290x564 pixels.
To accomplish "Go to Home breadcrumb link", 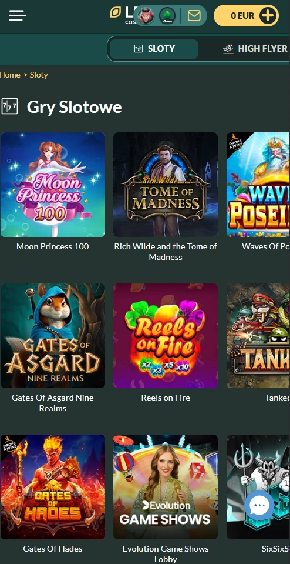I will pos(10,75).
